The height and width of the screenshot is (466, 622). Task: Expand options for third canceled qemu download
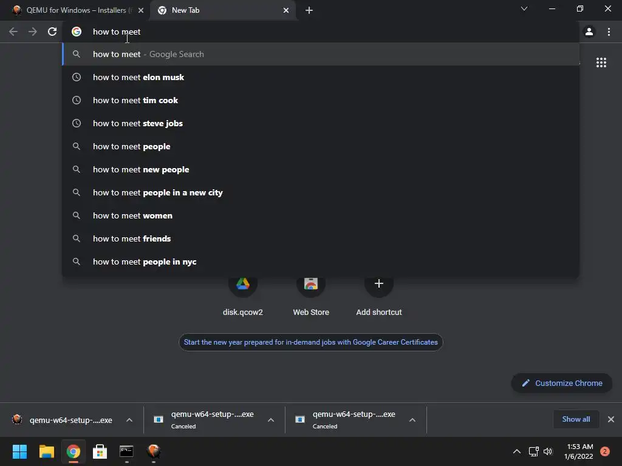click(412, 420)
